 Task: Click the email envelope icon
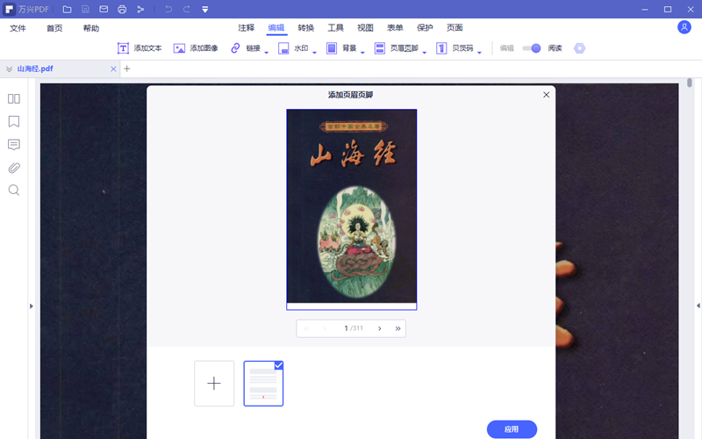pyautogui.click(x=104, y=9)
